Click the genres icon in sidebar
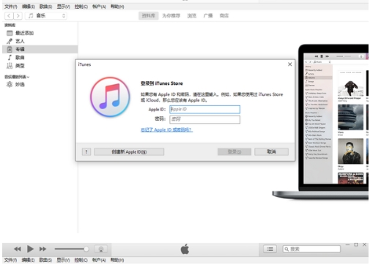 (10, 66)
